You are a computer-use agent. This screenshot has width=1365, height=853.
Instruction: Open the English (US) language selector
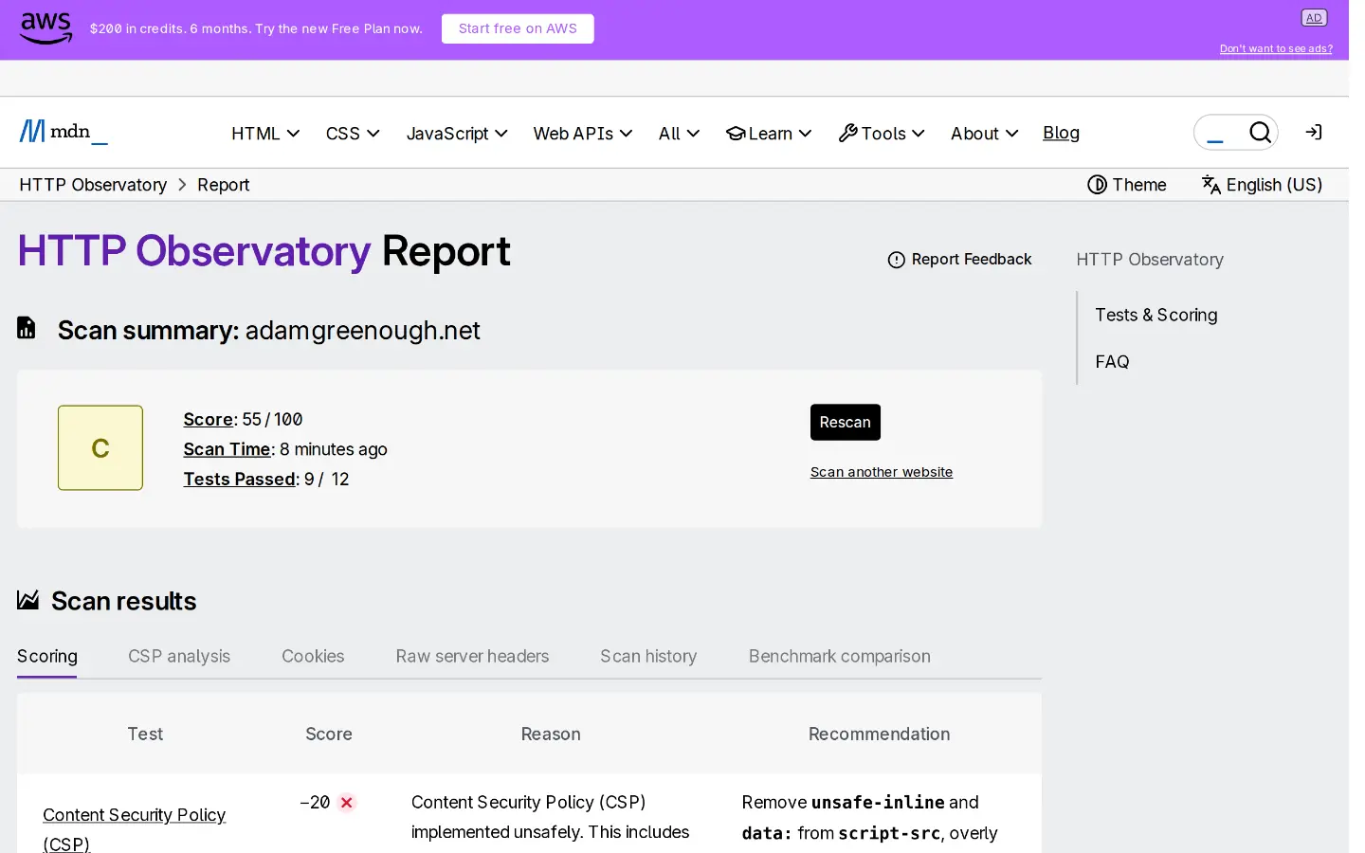click(1262, 185)
